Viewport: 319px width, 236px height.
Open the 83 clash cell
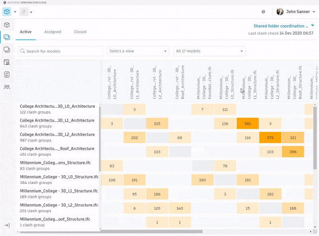pos(112,166)
